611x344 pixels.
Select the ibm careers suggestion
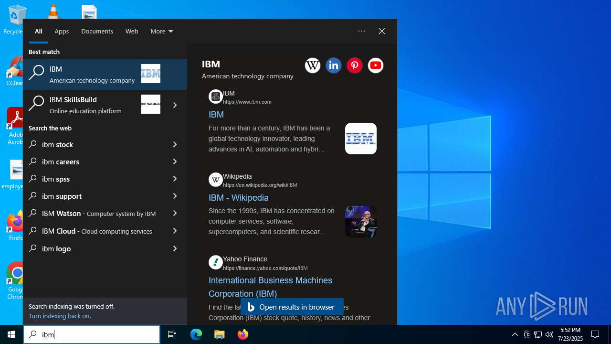tap(105, 161)
